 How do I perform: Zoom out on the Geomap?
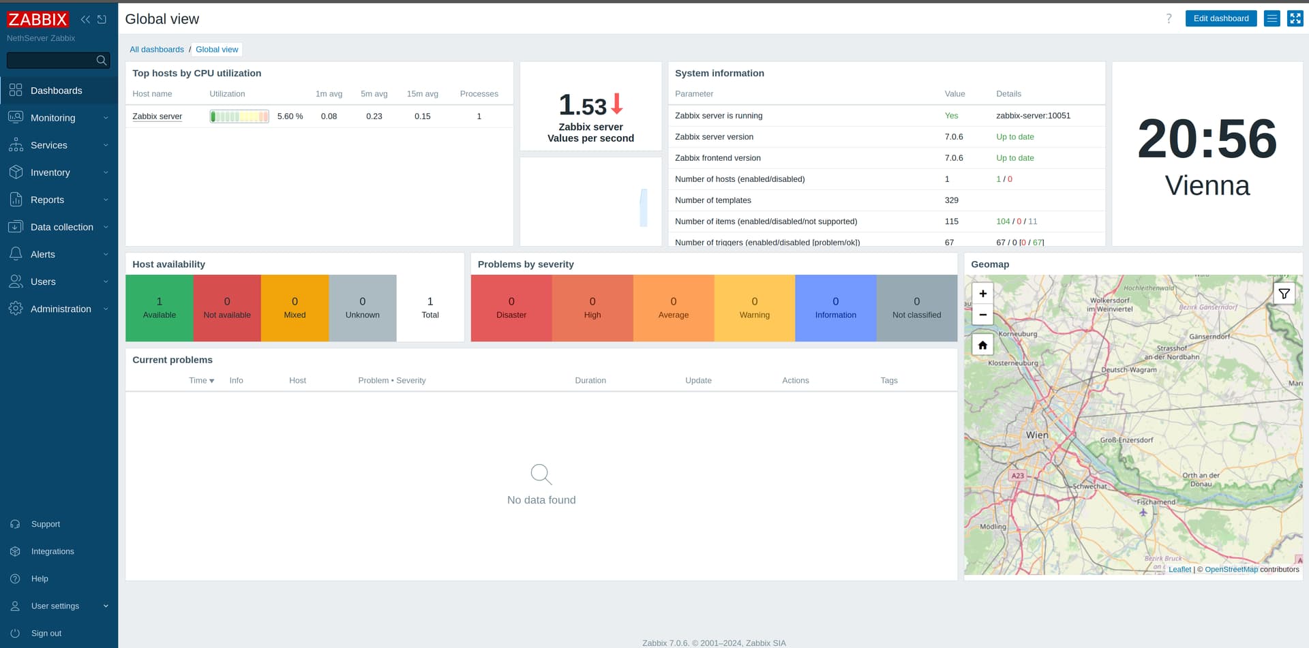click(x=982, y=315)
